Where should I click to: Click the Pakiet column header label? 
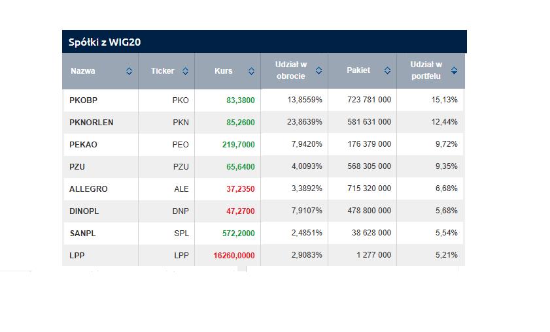coord(358,70)
